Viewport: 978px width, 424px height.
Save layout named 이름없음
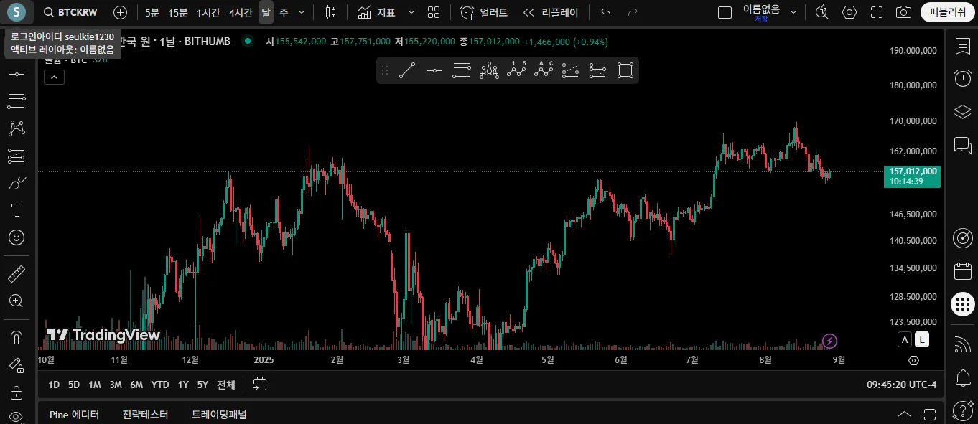click(761, 12)
